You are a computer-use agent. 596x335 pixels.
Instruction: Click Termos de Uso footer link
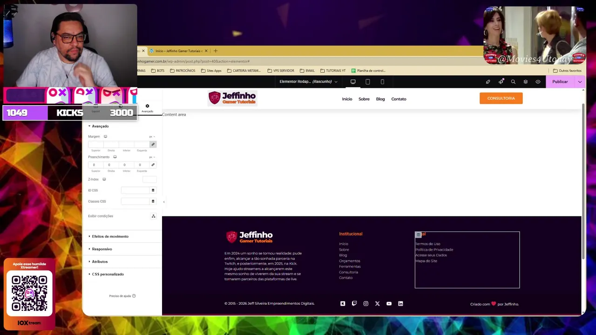(427, 244)
